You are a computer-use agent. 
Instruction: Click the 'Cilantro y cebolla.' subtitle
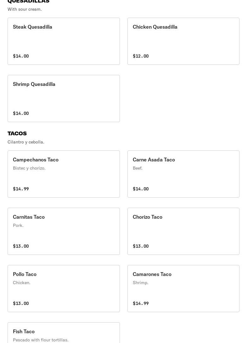point(26,142)
